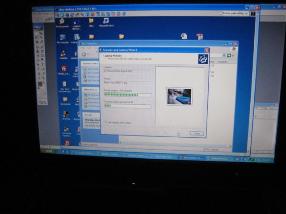The width and height of the screenshot is (286, 214).
Task: Click the Comments column header
Action: pyautogui.click(x=223, y=62)
